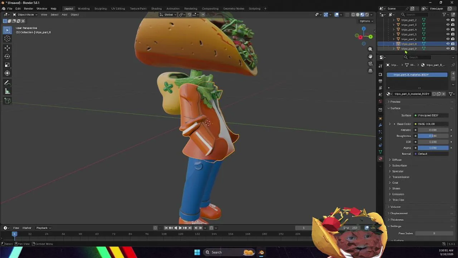Toggle viewport overlays
The width and height of the screenshot is (458, 258).
point(336,15)
